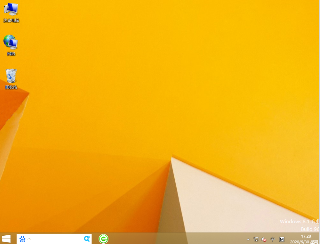Viewport: 320px width, 244px height.
Task: Select the 网络 globe desktop icon
Action: (11, 42)
